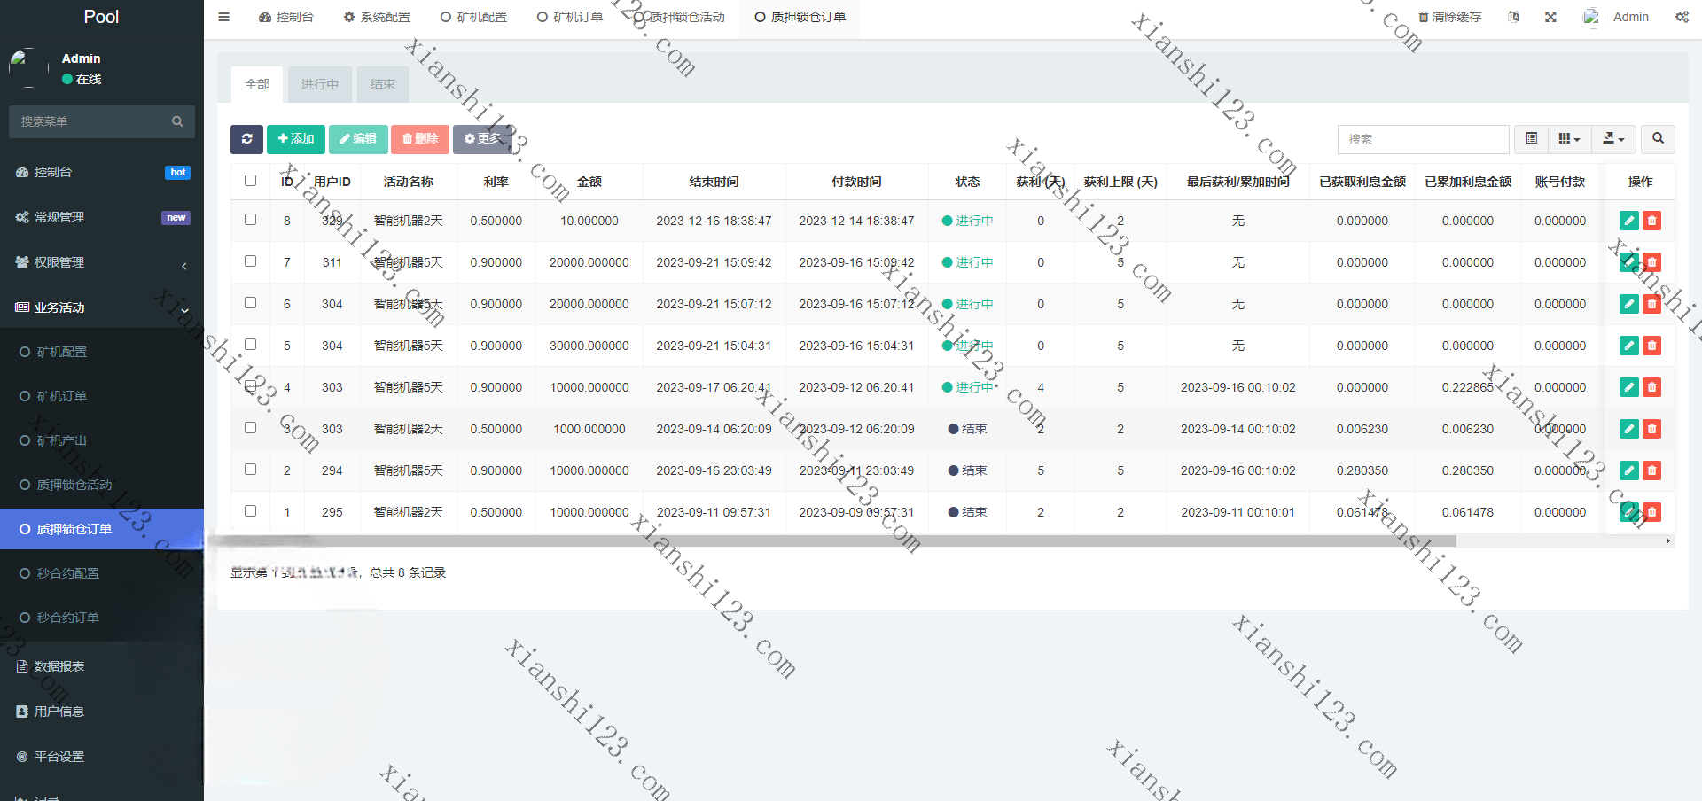The height and width of the screenshot is (801, 1702).
Task: Click the search magnifier button beside export
Action: pos(1658,139)
